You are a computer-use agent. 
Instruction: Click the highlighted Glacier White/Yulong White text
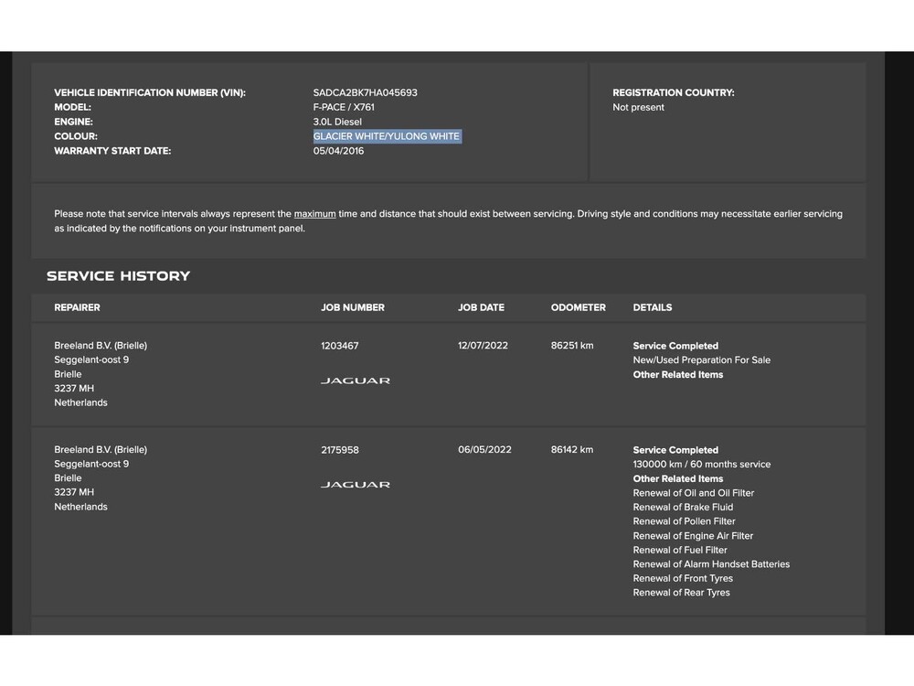tap(387, 136)
